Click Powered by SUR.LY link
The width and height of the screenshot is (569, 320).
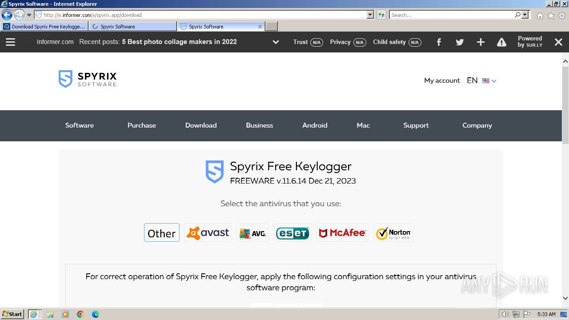tap(530, 42)
